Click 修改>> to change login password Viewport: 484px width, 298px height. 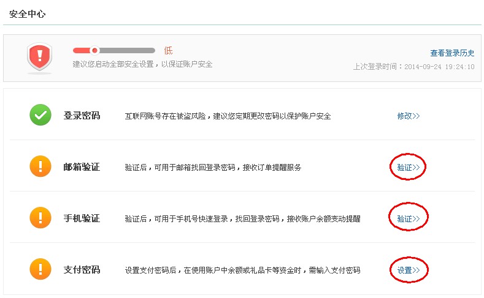[x=409, y=116]
